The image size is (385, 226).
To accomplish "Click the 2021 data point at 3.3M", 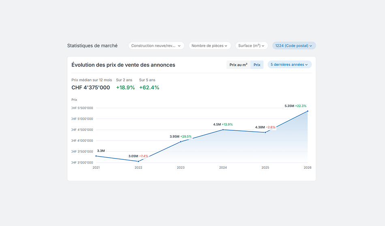I will (x=96, y=156).
